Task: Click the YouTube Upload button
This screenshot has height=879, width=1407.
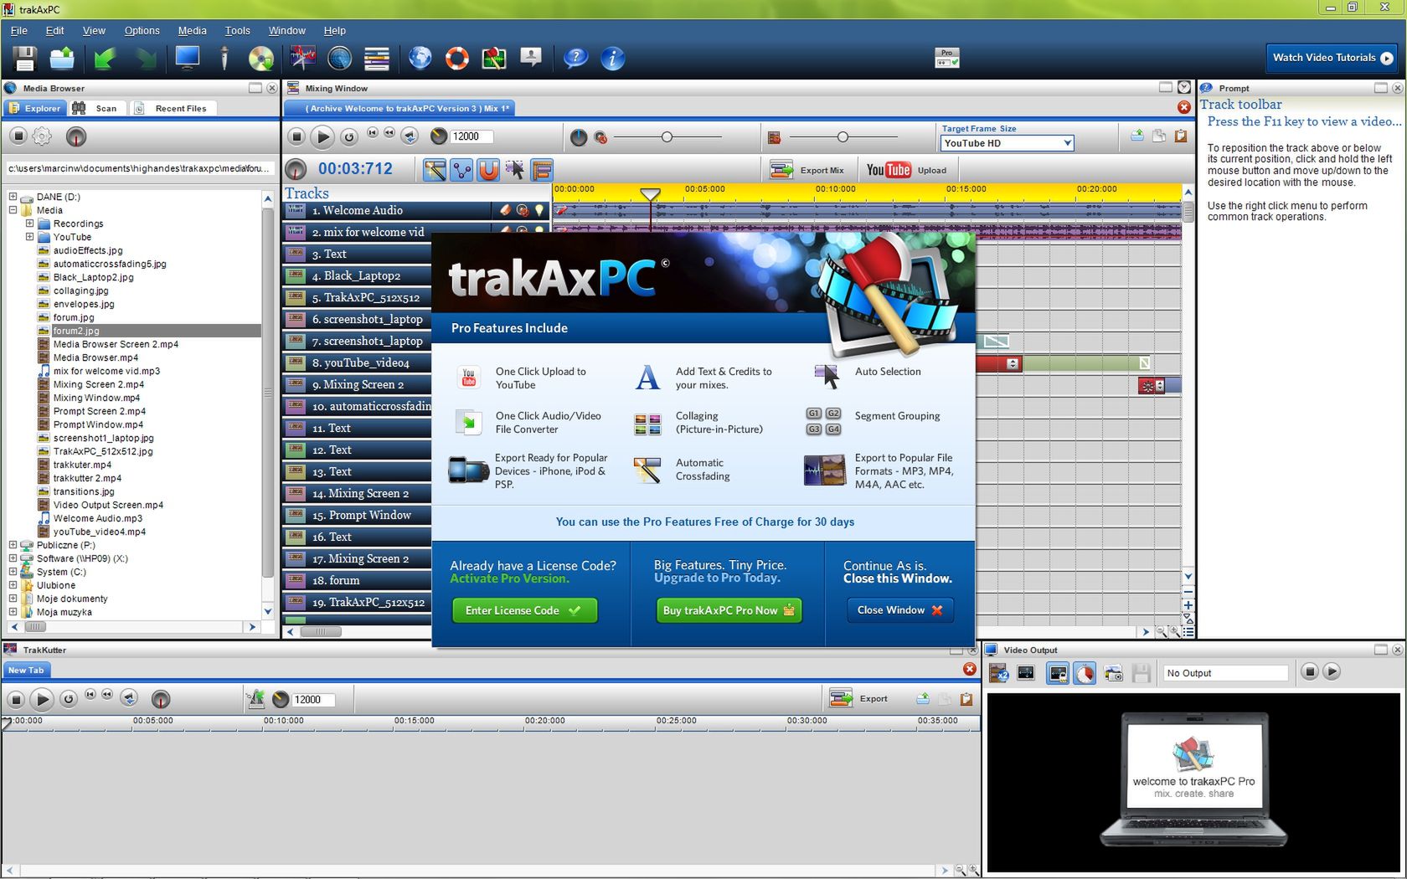Action: click(x=907, y=170)
